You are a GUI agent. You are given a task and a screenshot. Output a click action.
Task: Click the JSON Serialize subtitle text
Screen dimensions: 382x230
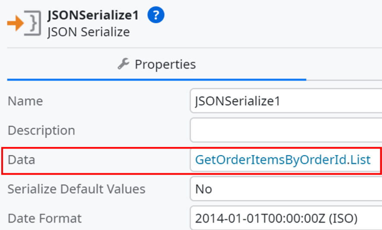click(89, 32)
